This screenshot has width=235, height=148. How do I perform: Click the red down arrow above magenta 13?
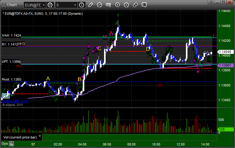point(111,32)
